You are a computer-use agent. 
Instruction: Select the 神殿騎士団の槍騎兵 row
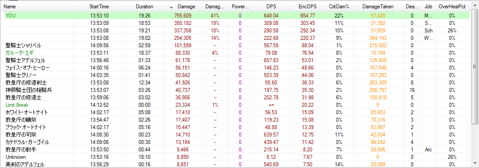click(235, 90)
